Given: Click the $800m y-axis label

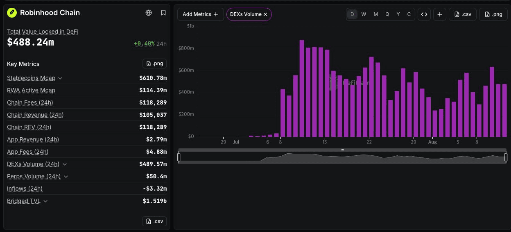Looking at the screenshot, I should point(186,48).
